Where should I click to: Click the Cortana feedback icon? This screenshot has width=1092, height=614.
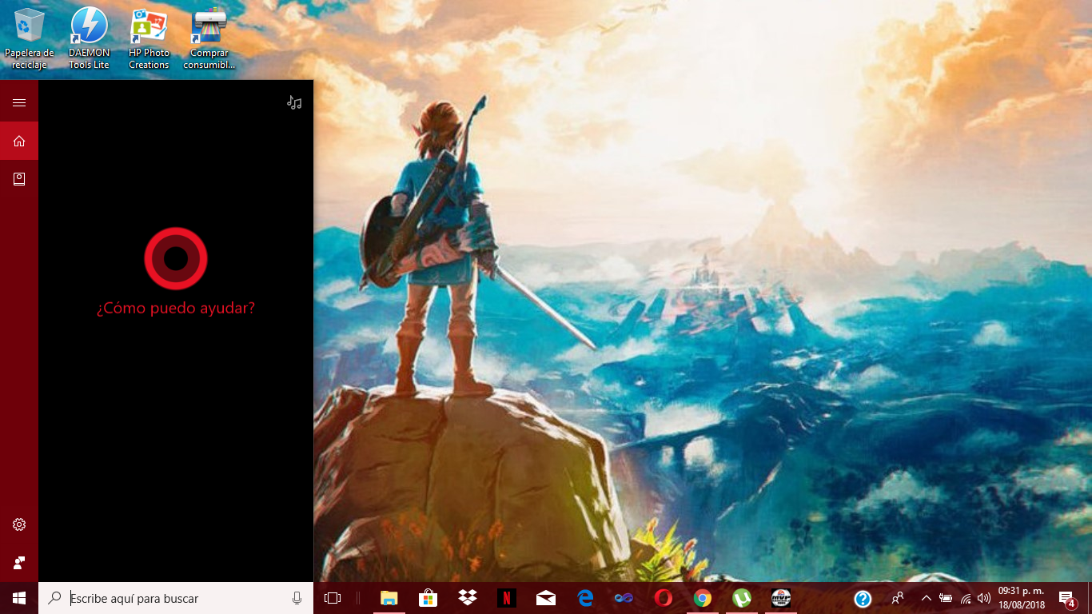pos(19,563)
